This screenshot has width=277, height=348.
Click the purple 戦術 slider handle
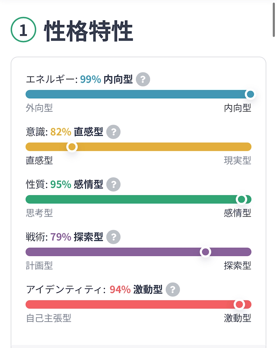pyautogui.click(x=205, y=252)
